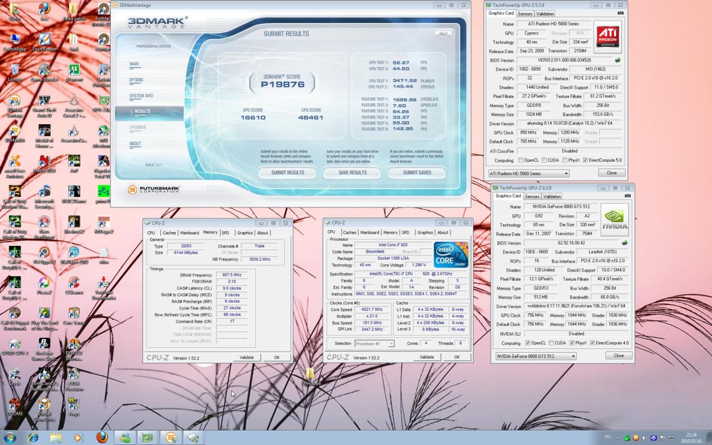Toggle PhysX checkbox in NVIDIA GPU-Z
Viewport: 712px width, 445px height.
click(x=572, y=343)
